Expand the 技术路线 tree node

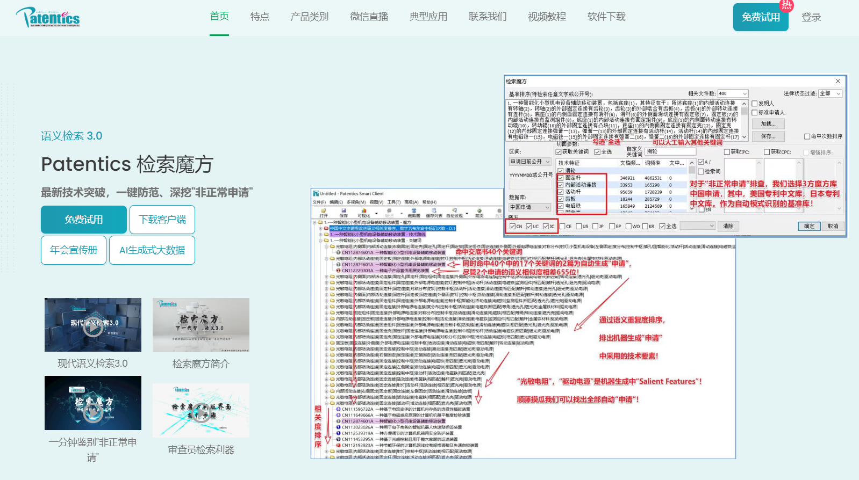tap(320, 235)
